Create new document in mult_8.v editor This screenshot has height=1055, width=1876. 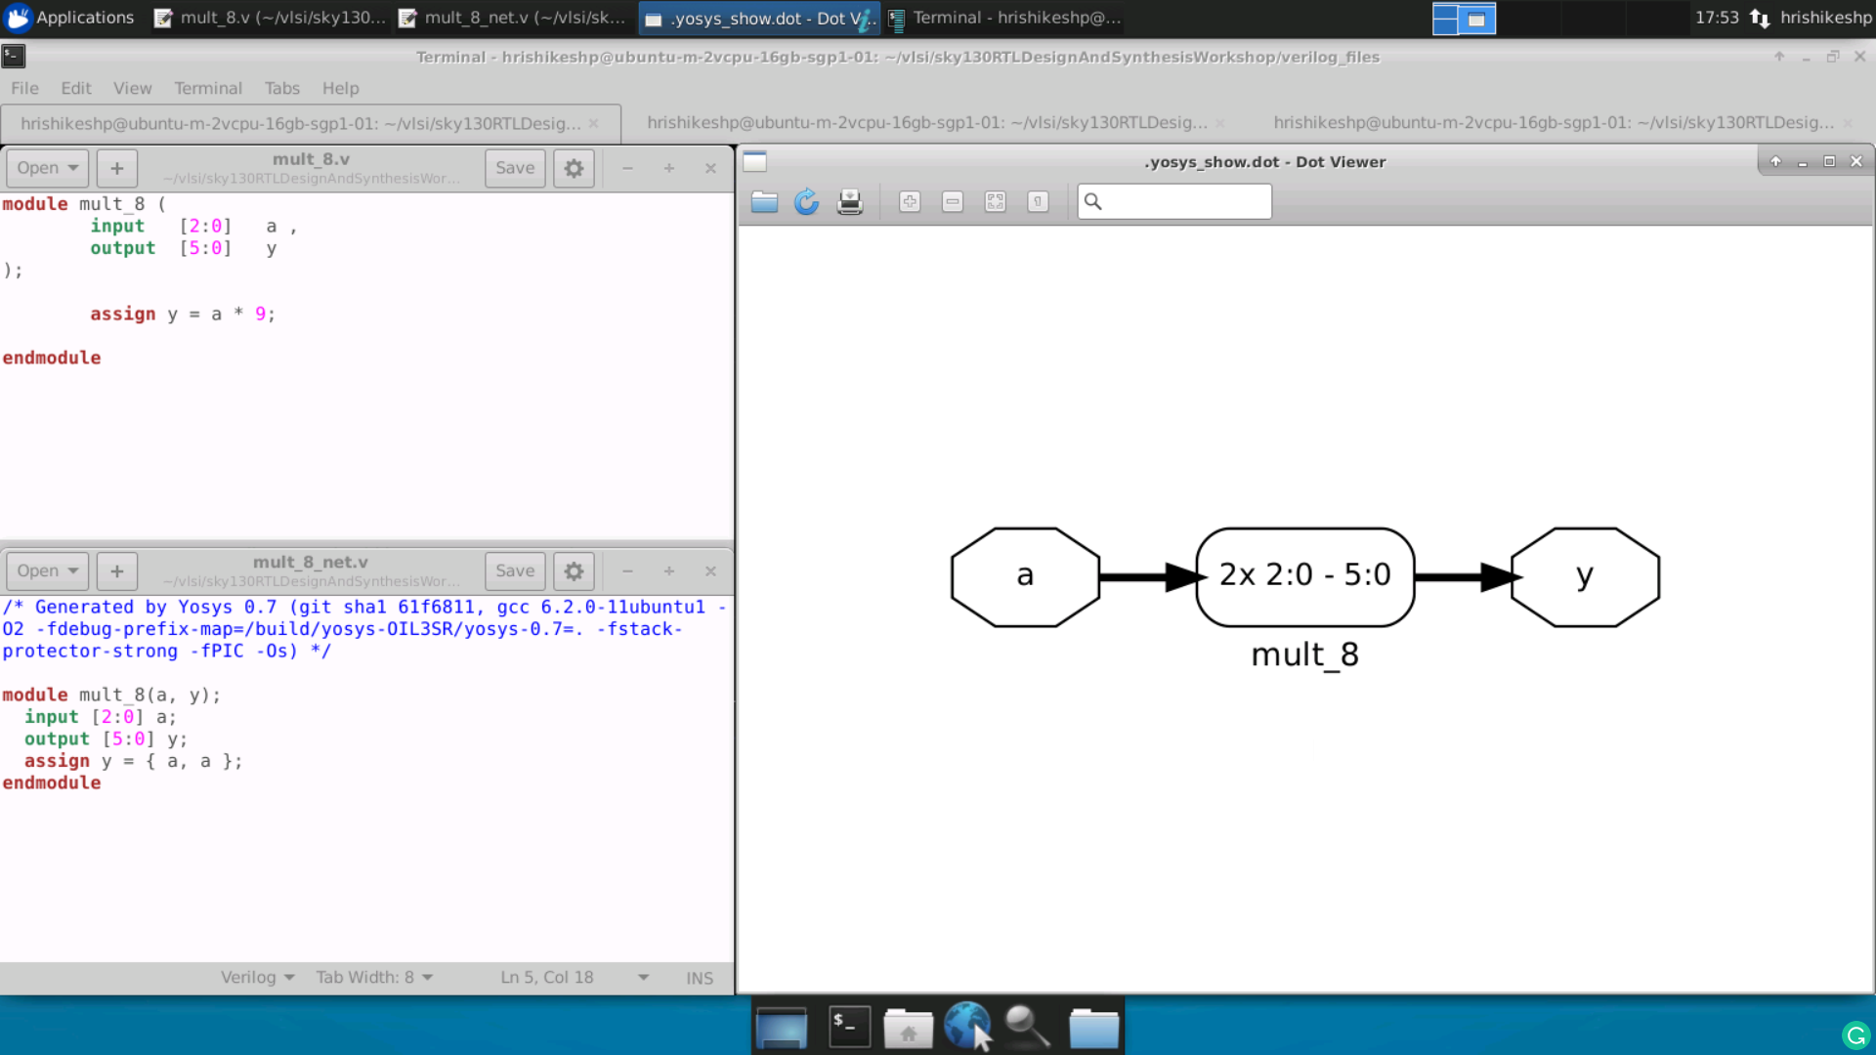pyautogui.click(x=117, y=168)
